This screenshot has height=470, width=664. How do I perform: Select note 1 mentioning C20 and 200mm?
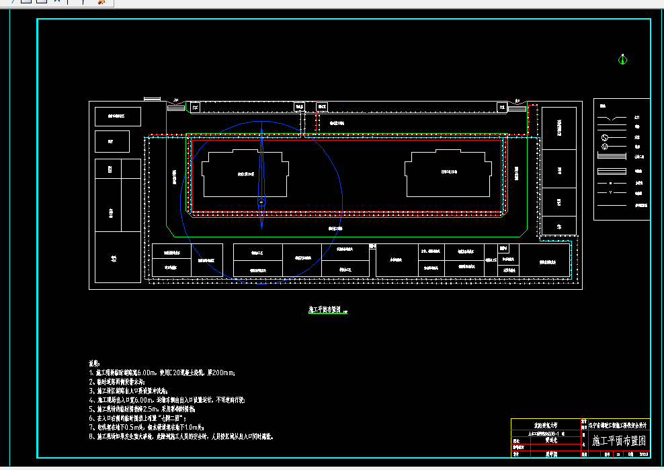click(x=162, y=373)
